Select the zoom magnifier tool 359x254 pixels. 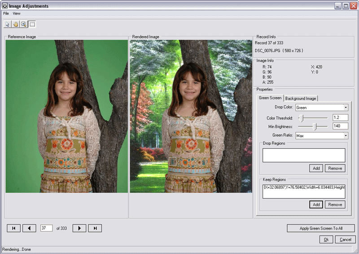pos(23,24)
